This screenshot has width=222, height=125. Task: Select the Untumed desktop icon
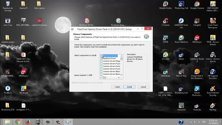click(x=181, y=107)
